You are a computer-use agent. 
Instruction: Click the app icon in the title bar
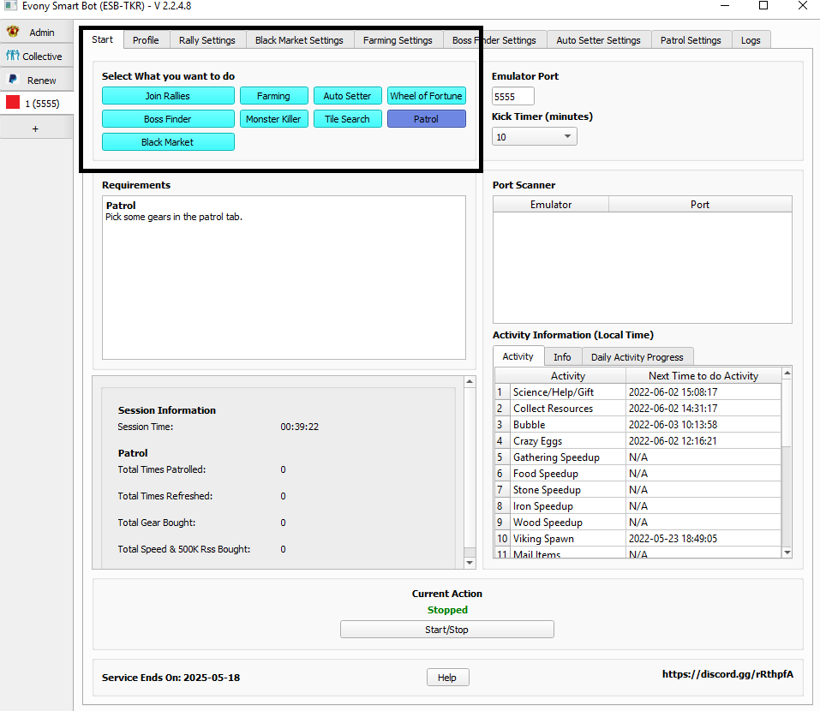tap(10, 6)
